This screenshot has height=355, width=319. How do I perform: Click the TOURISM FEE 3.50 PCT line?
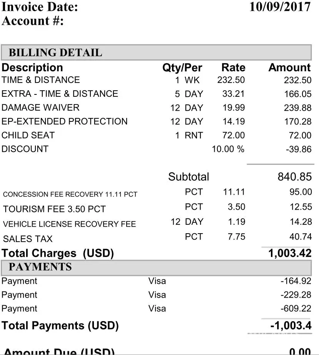(x=54, y=209)
